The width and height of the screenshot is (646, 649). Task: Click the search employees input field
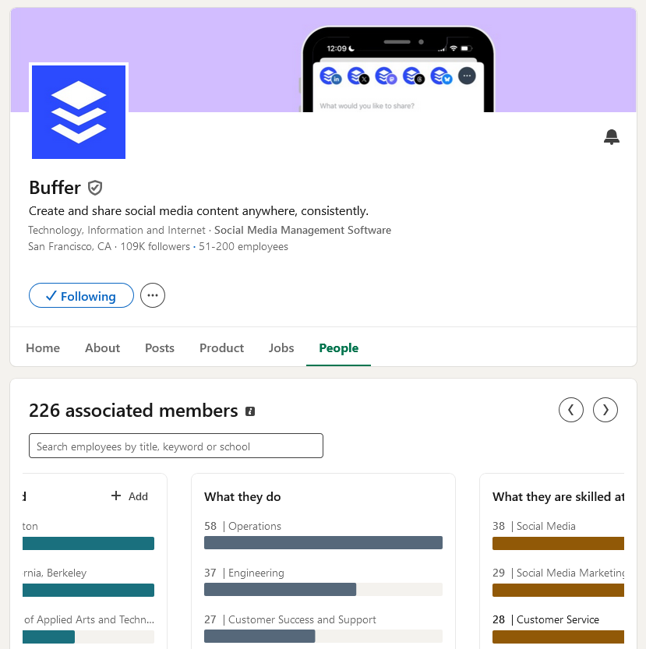click(x=176, y=446)
